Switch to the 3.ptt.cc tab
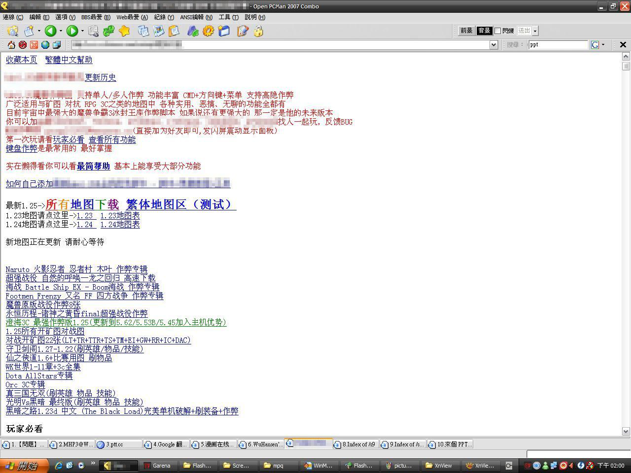 coord(119,444)
